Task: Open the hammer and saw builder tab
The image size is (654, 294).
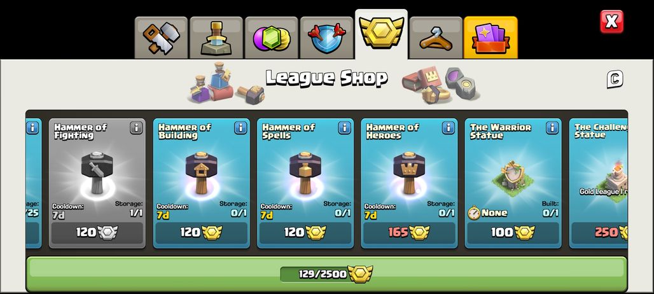Action: pyautogui.click(x=161, y=38)
